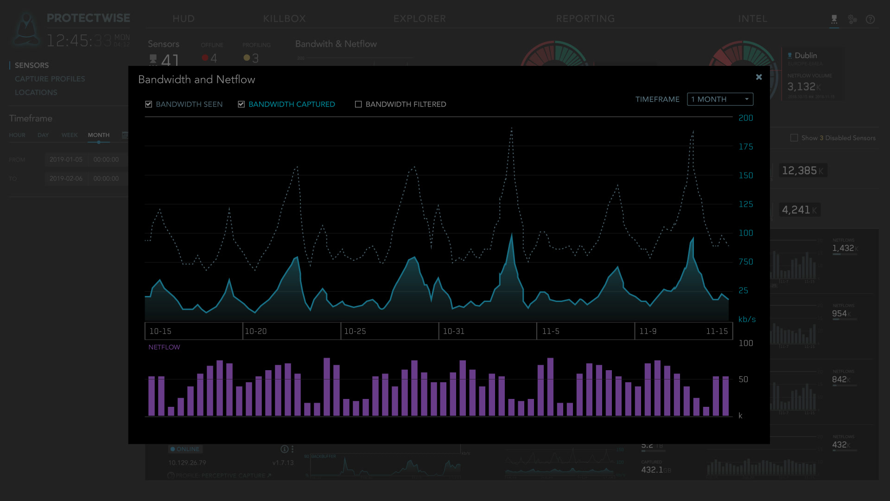The image size is (890, 501).
Task: Click the 10-20 timeline segment
Action: coord(292,331)
